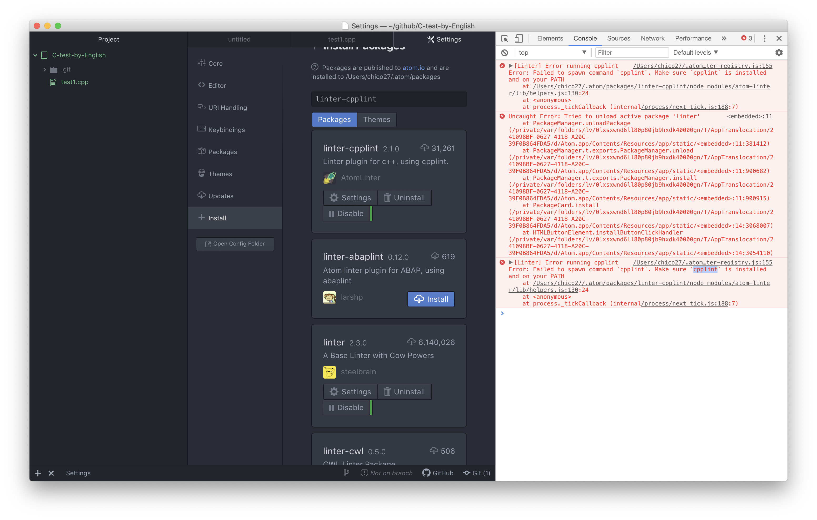Open DevTools settings via the gear icon
This screenshot has height=520, width=817.
click(779, 53)
